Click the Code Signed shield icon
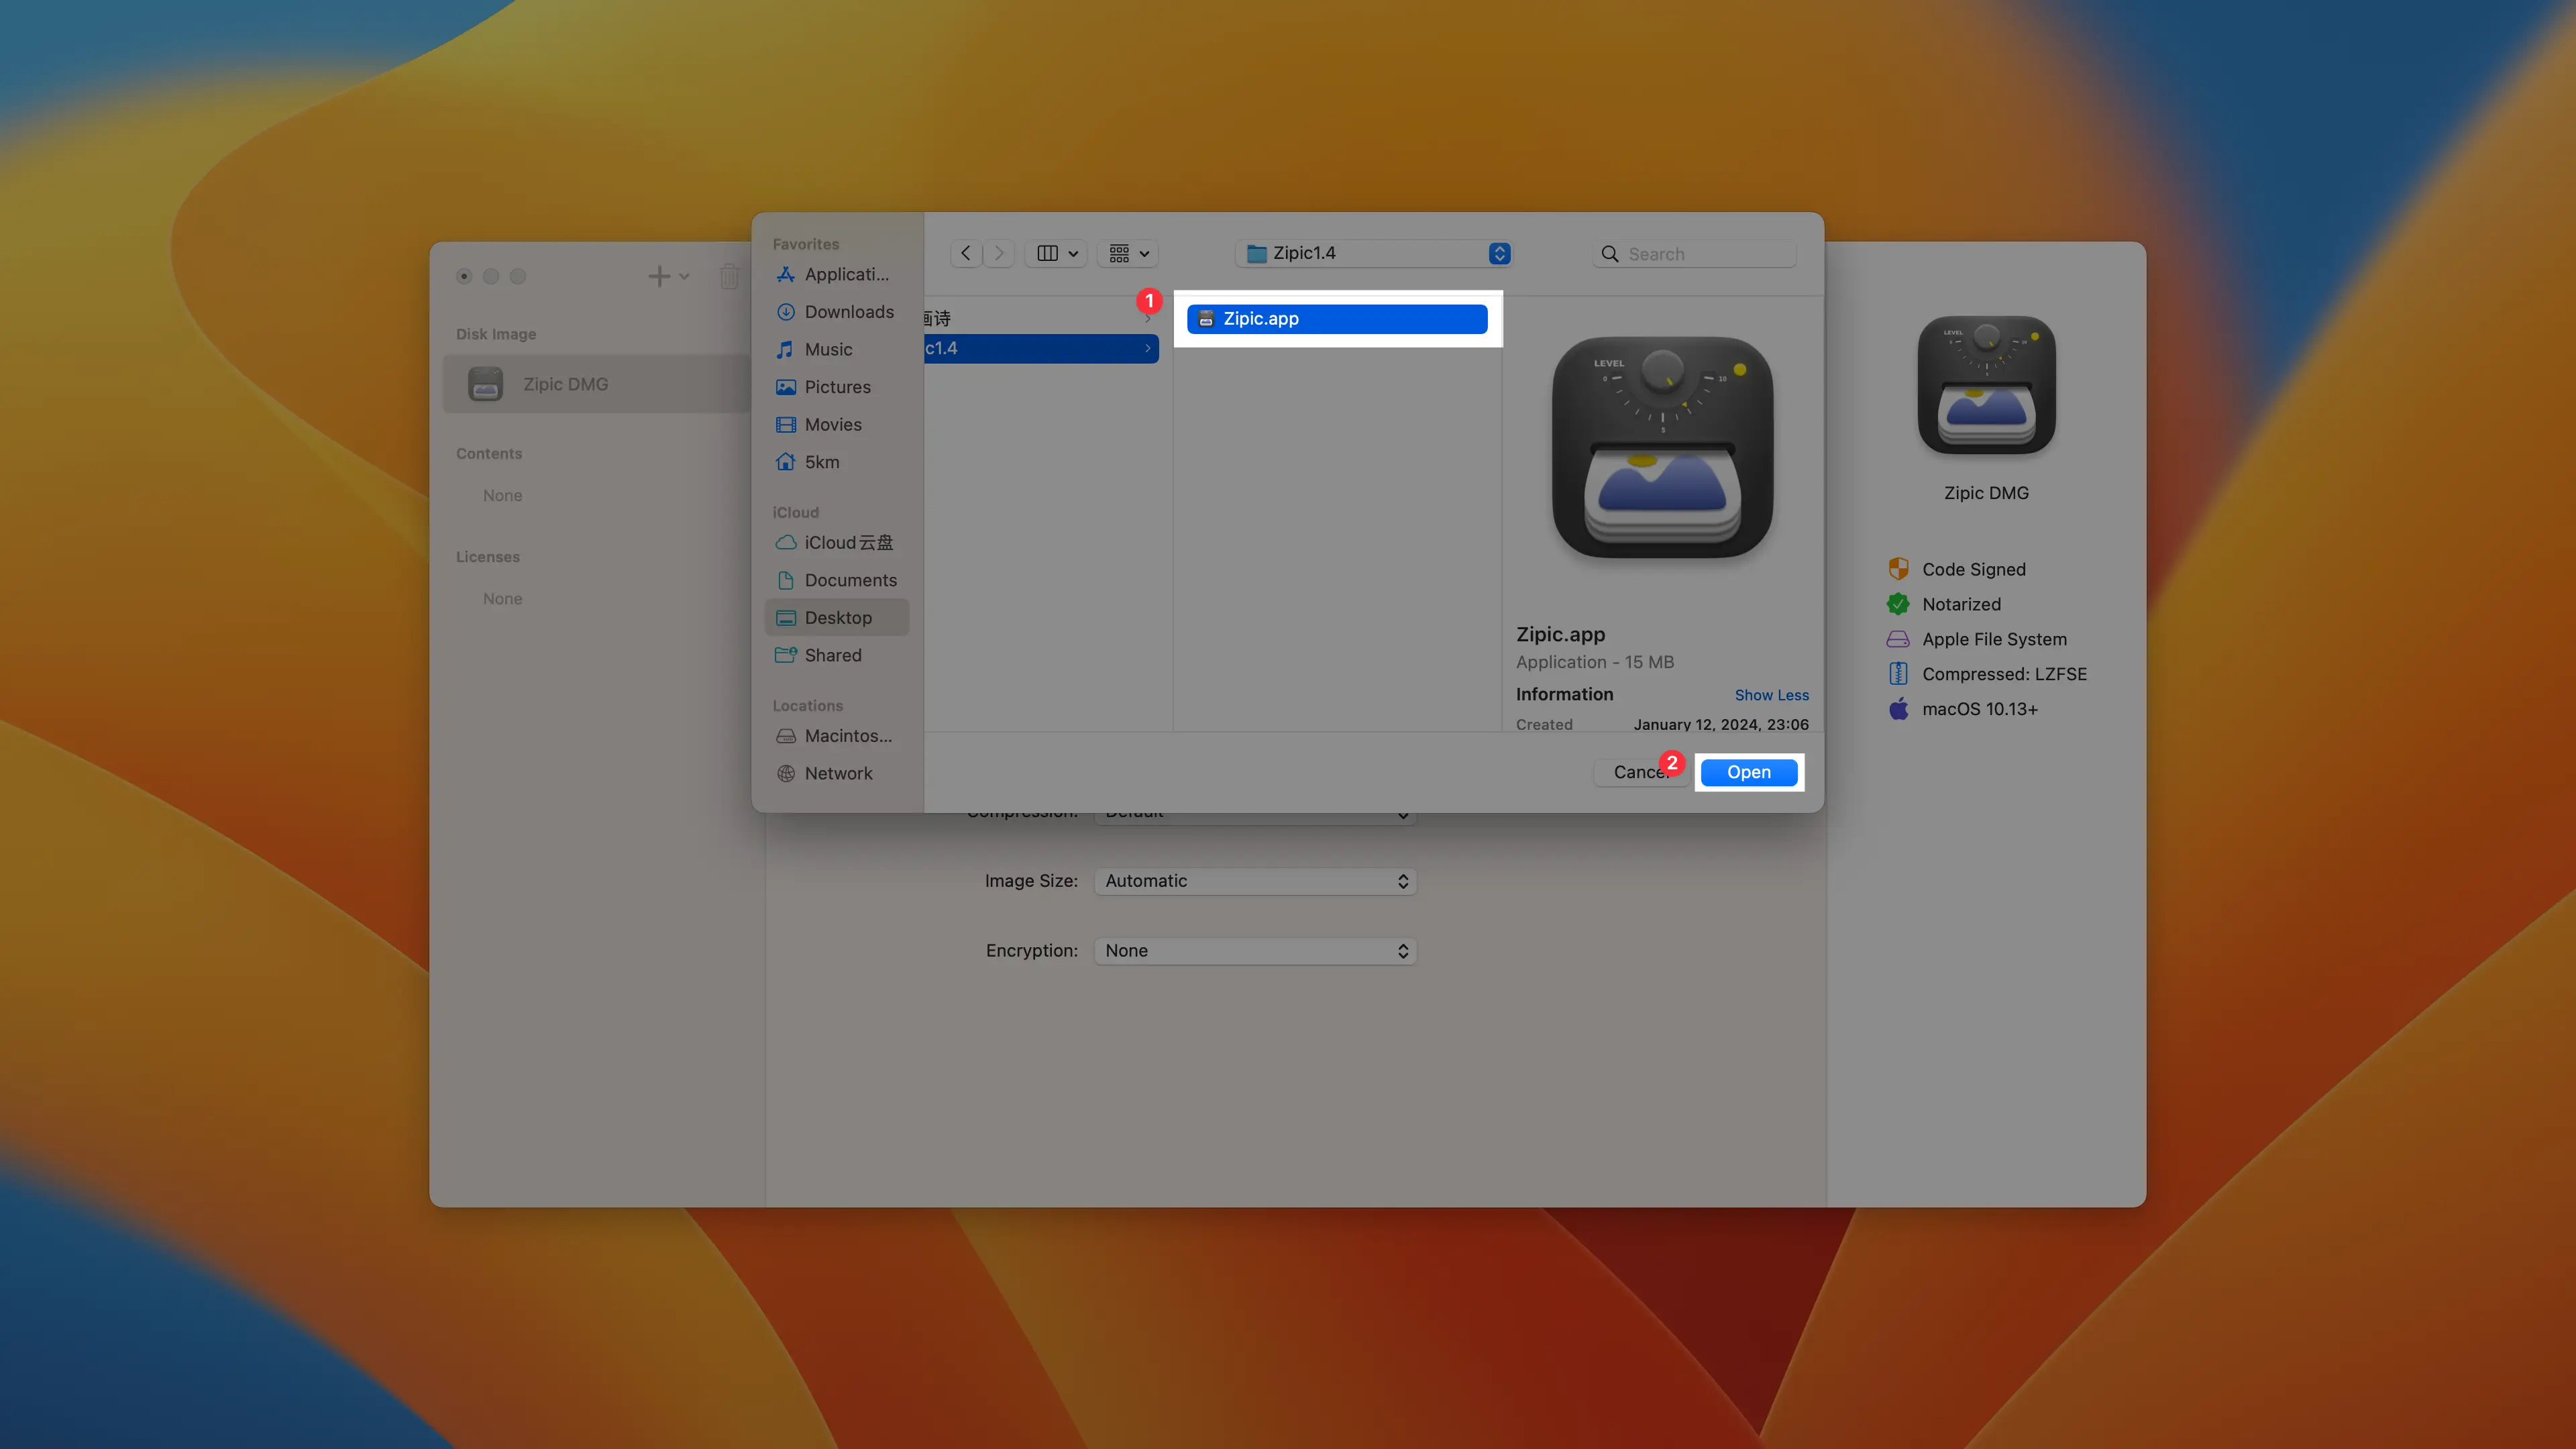This screenshot has width=2576, height=1449. [1898, 569]
